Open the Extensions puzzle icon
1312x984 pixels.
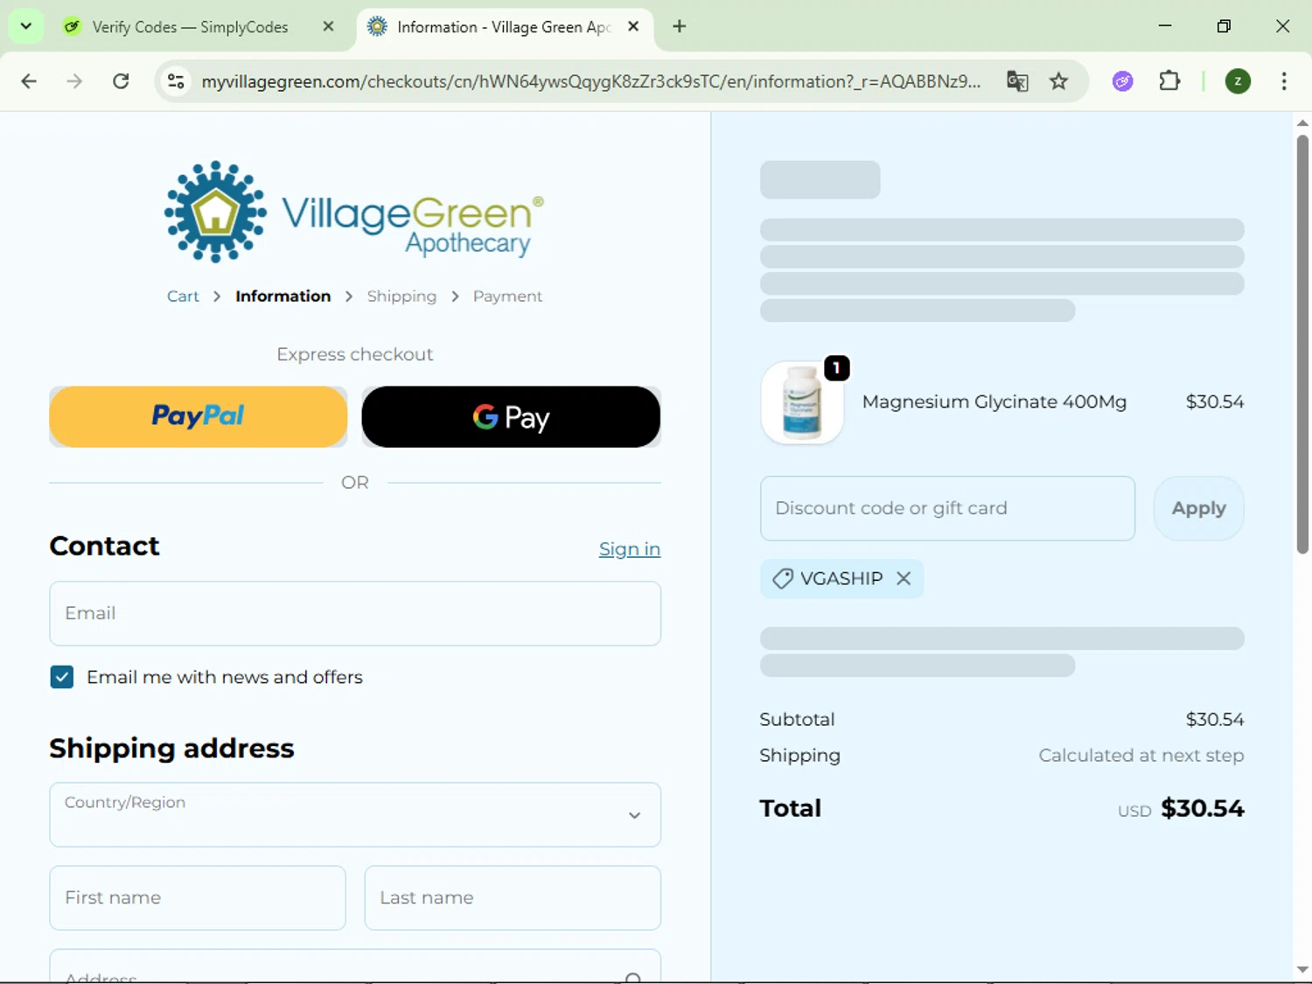(1169, 81)
